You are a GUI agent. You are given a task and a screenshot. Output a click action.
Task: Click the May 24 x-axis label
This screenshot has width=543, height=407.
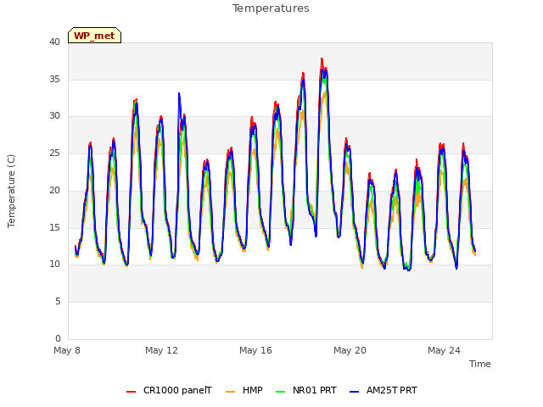(444, 350)
